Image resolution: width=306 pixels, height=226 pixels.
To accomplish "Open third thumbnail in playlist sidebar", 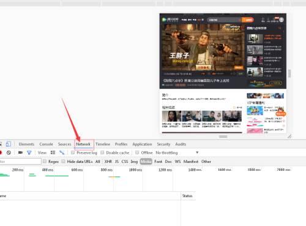I will click(255, 61).
